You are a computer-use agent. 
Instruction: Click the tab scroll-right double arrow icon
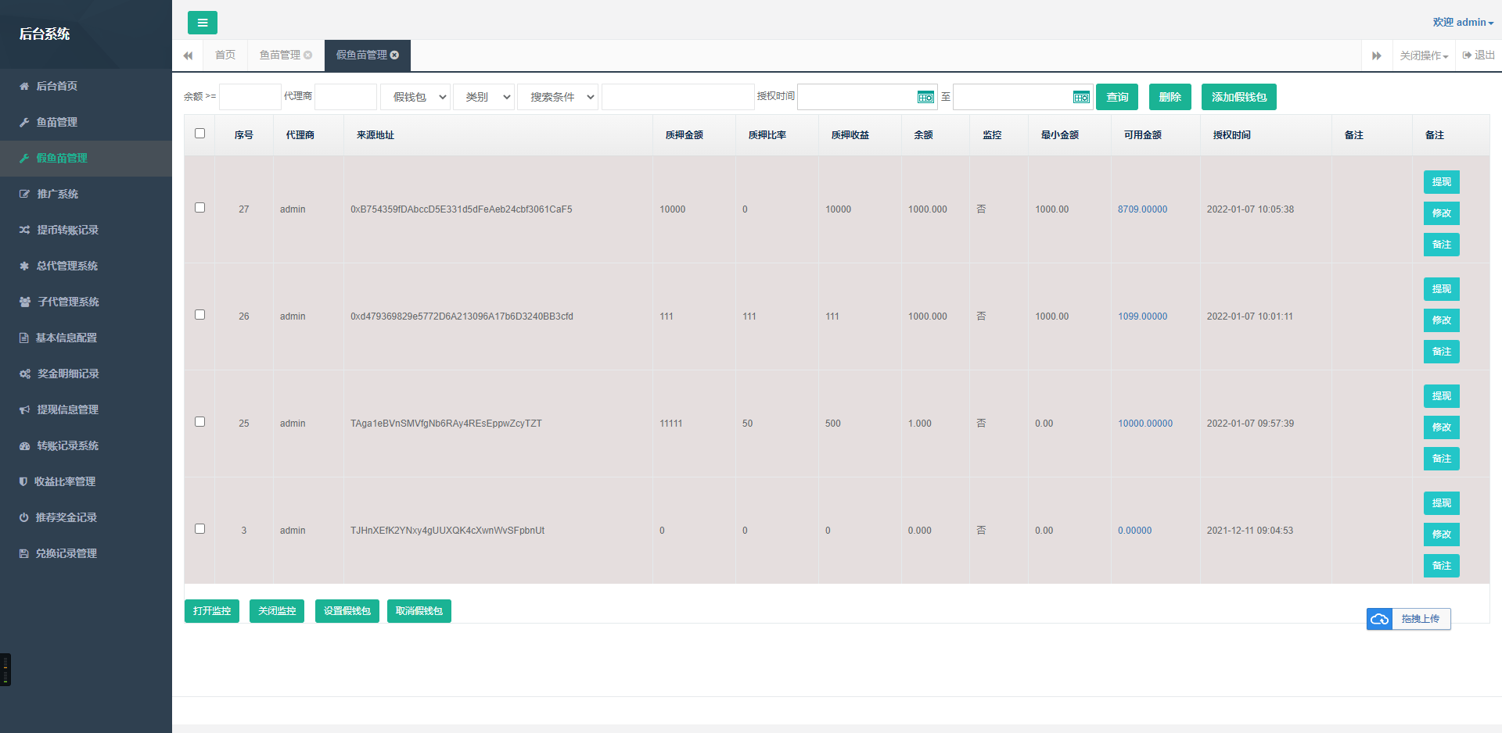pos(1377,55)
